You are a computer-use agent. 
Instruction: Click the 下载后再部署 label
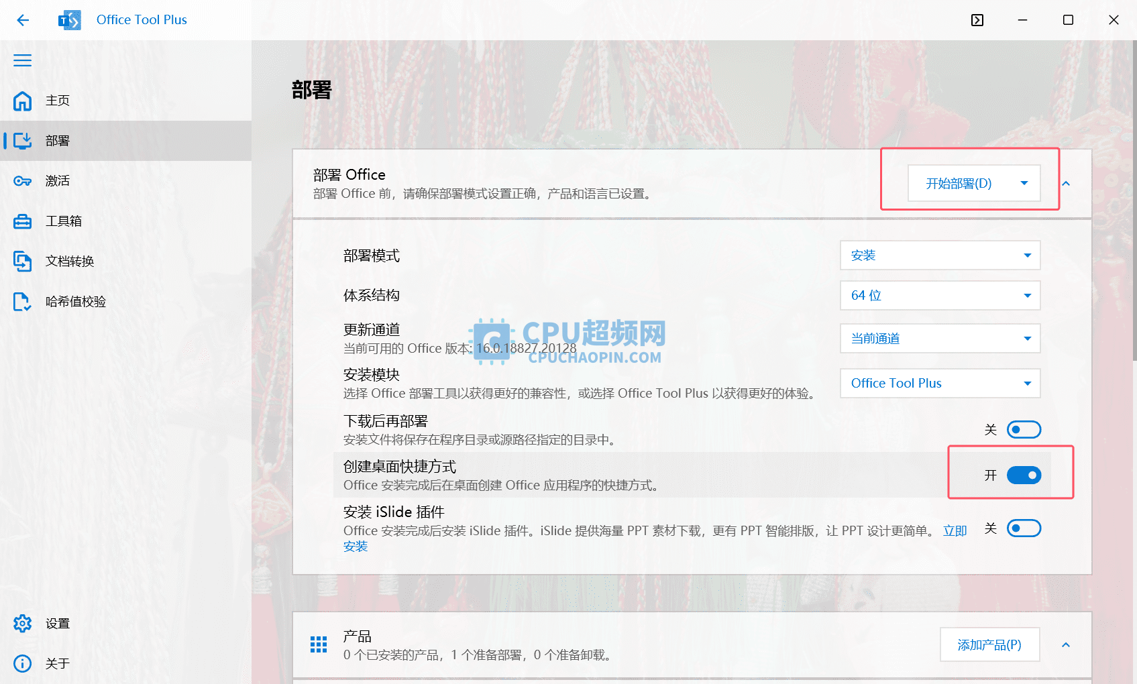tap(386, 421)
